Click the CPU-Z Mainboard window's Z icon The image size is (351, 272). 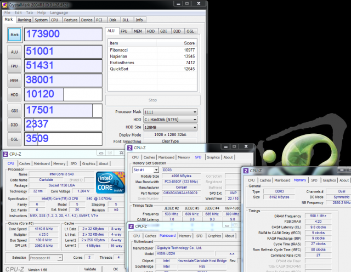[131, 226]
